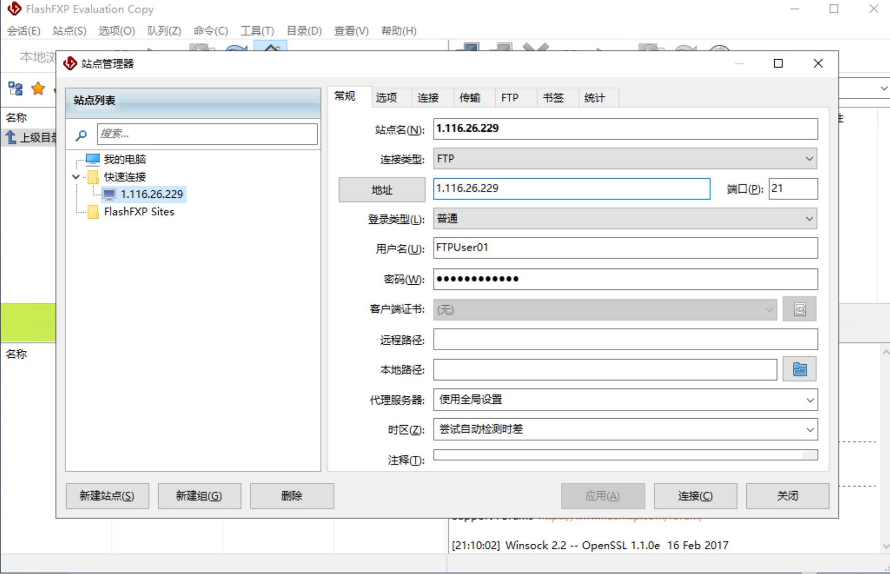Click the FlashFXP Sites folder icon

(93, 212)
